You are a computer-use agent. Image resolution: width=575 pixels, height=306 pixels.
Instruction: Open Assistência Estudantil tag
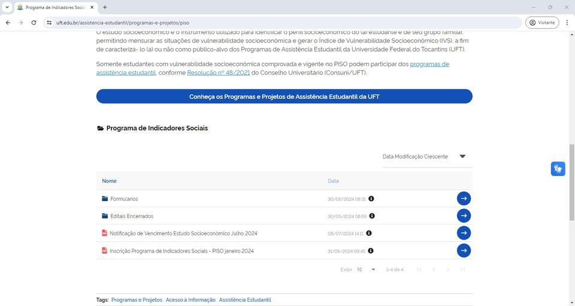245,300
